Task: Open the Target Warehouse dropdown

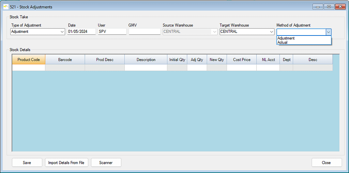Action: tap(271, 32)
